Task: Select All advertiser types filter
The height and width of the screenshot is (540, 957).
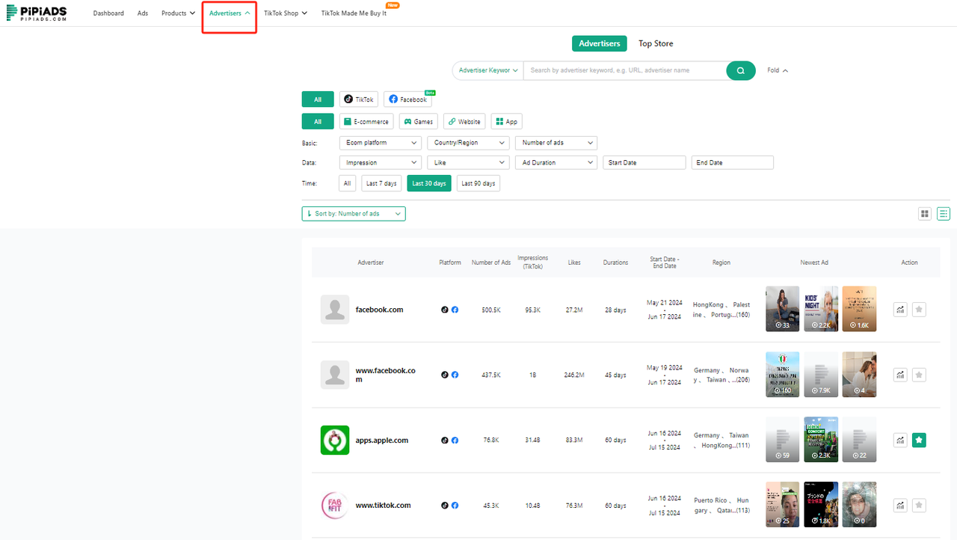Action: click(318, 121)
